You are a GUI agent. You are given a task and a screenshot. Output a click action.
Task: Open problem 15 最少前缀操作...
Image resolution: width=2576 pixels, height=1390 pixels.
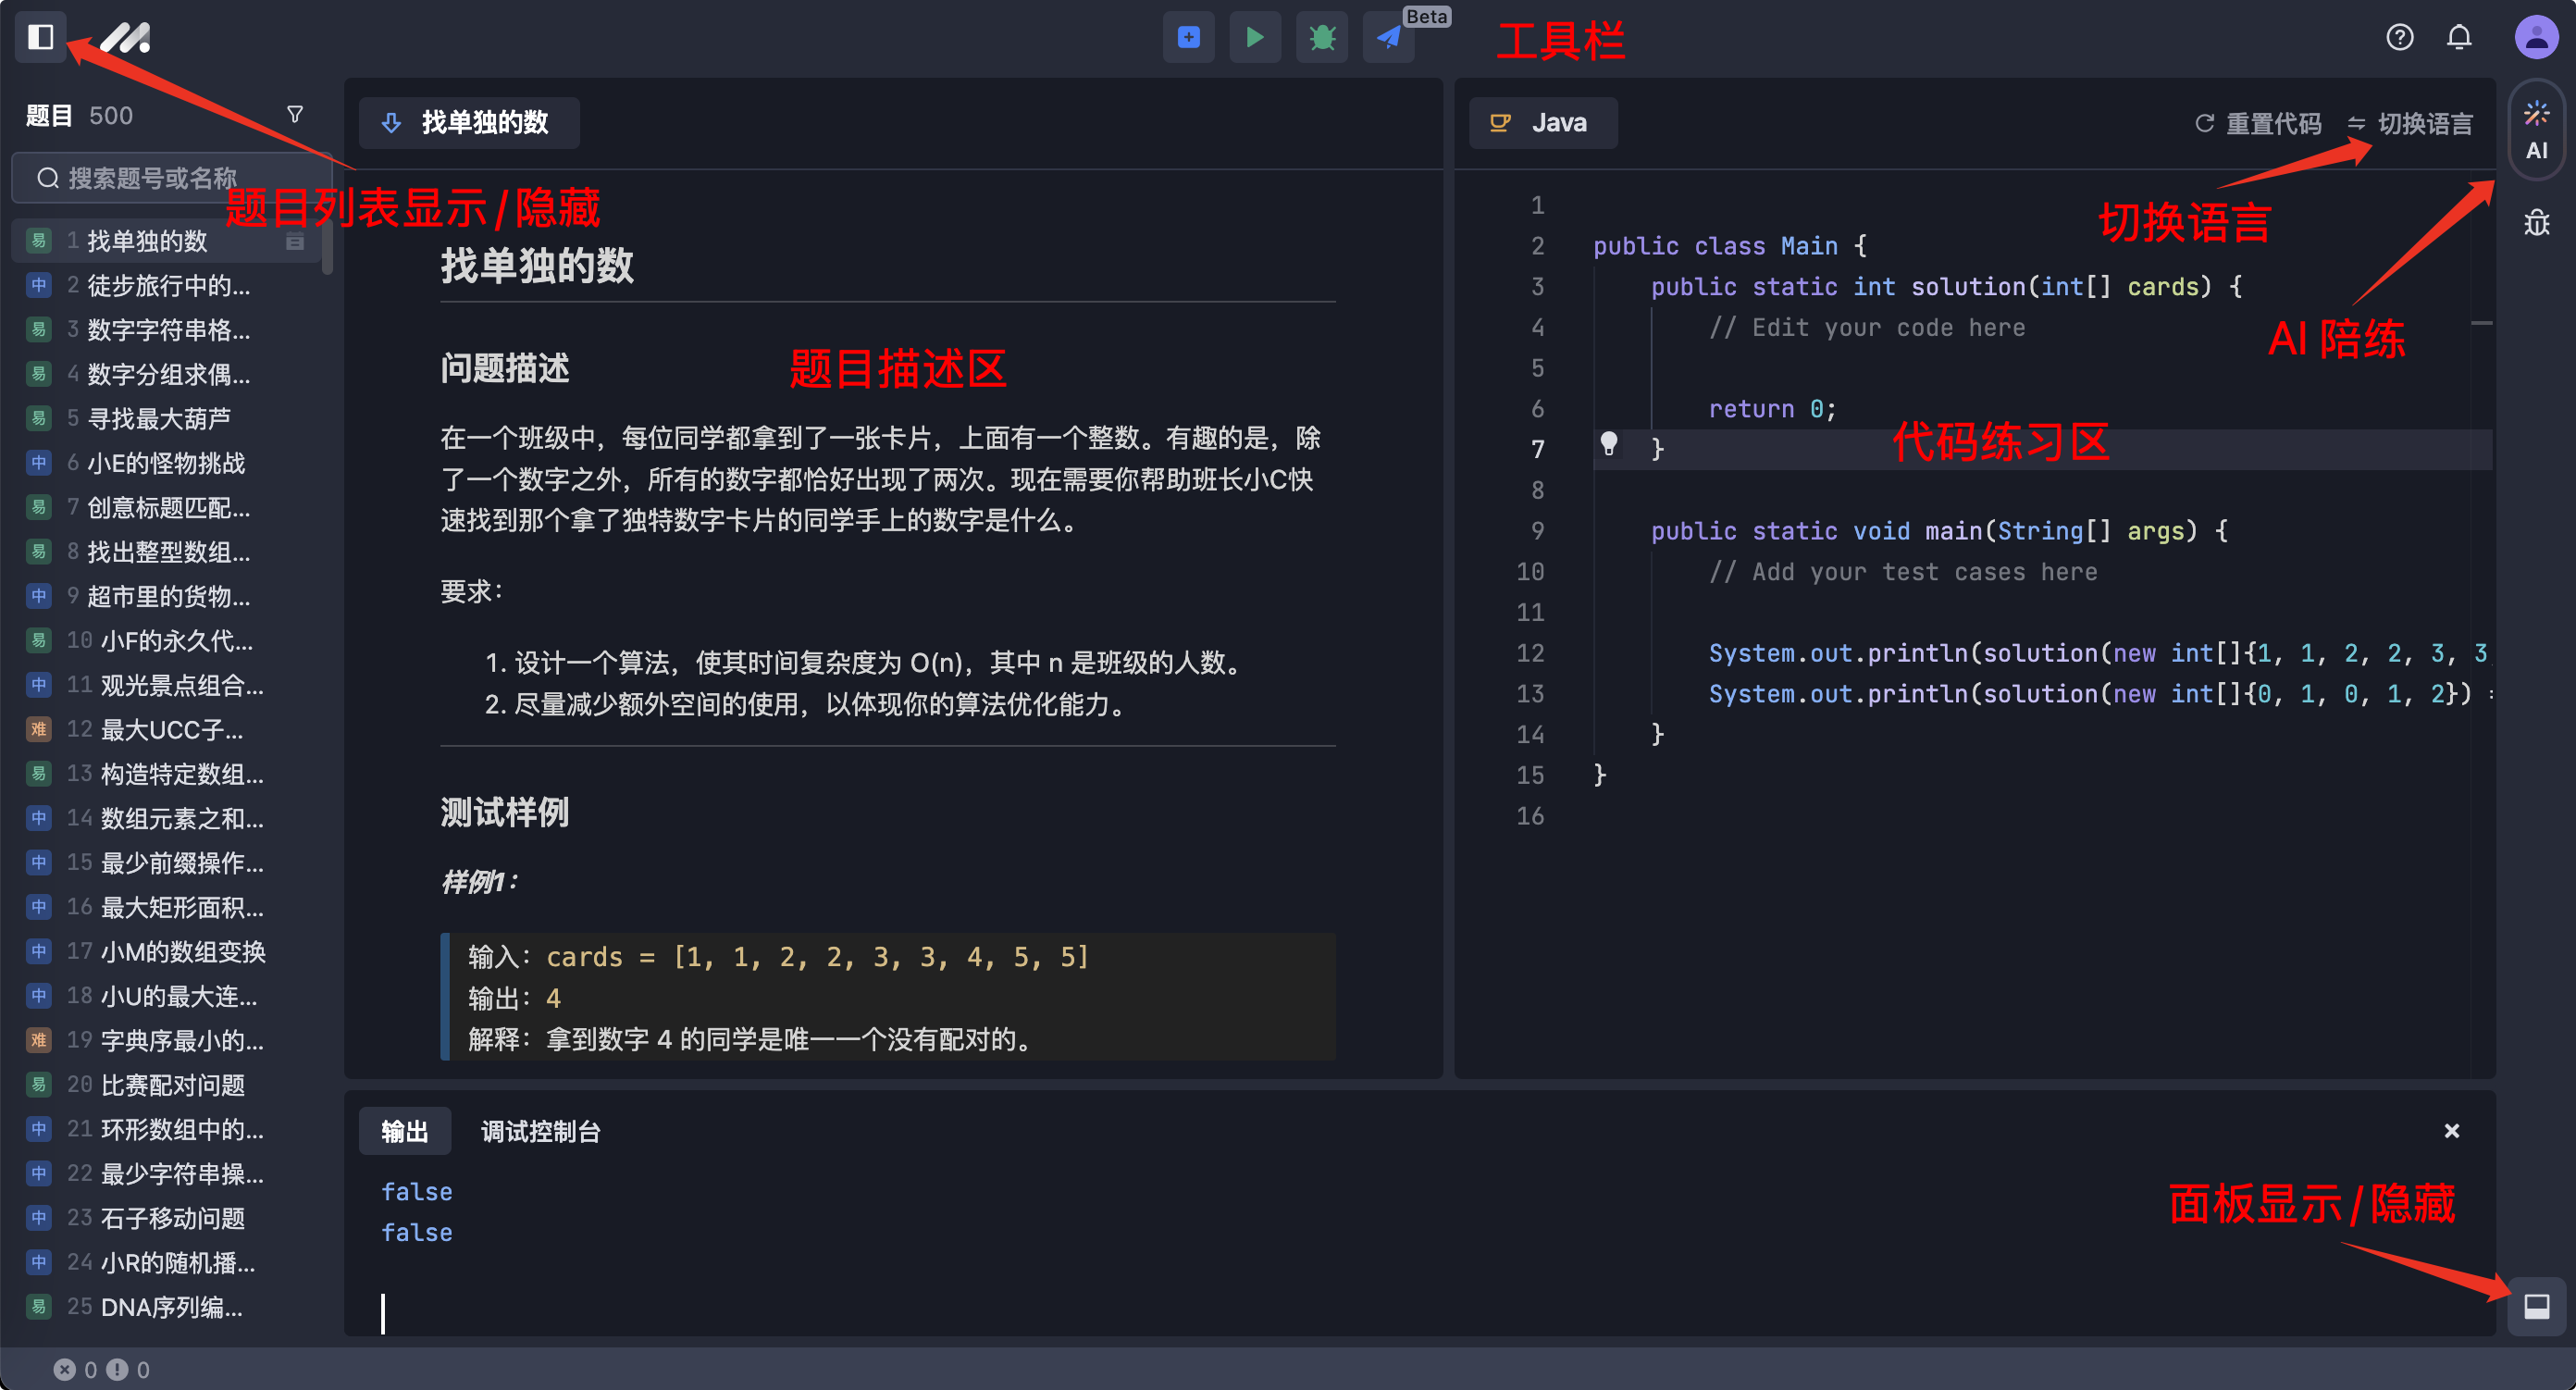[166, 862]
